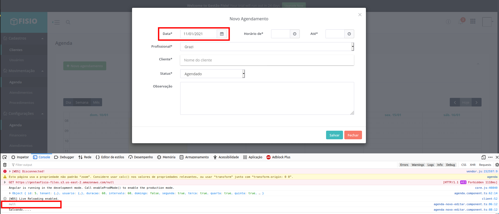Switch calendar to Mês view
The width and height of the screenshot is (499, 214).
(x=96, y=102)
